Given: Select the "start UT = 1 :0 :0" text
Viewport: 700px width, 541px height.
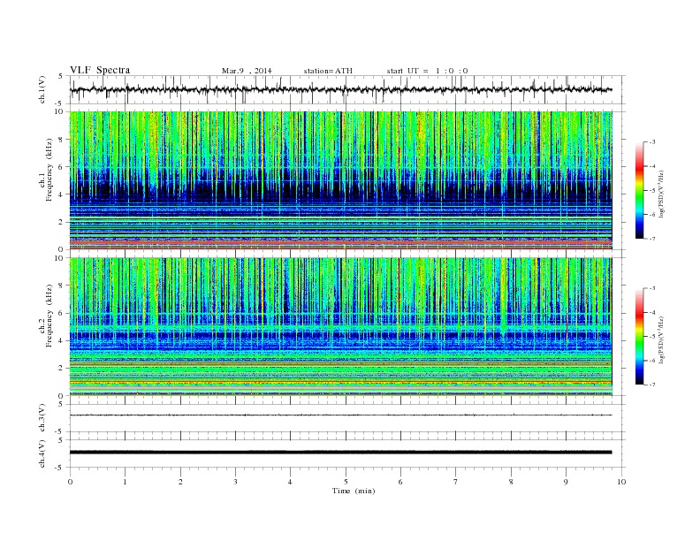Looking at the screenshot, I should 427,71.
